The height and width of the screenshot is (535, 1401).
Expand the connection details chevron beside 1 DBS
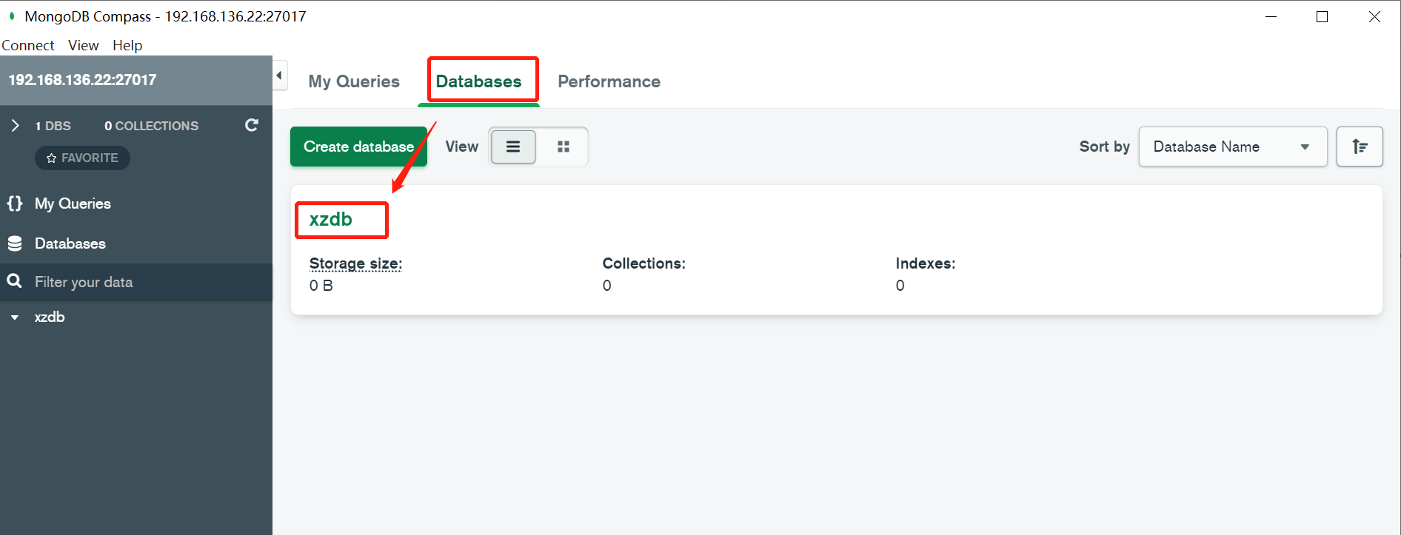(15, 126)
